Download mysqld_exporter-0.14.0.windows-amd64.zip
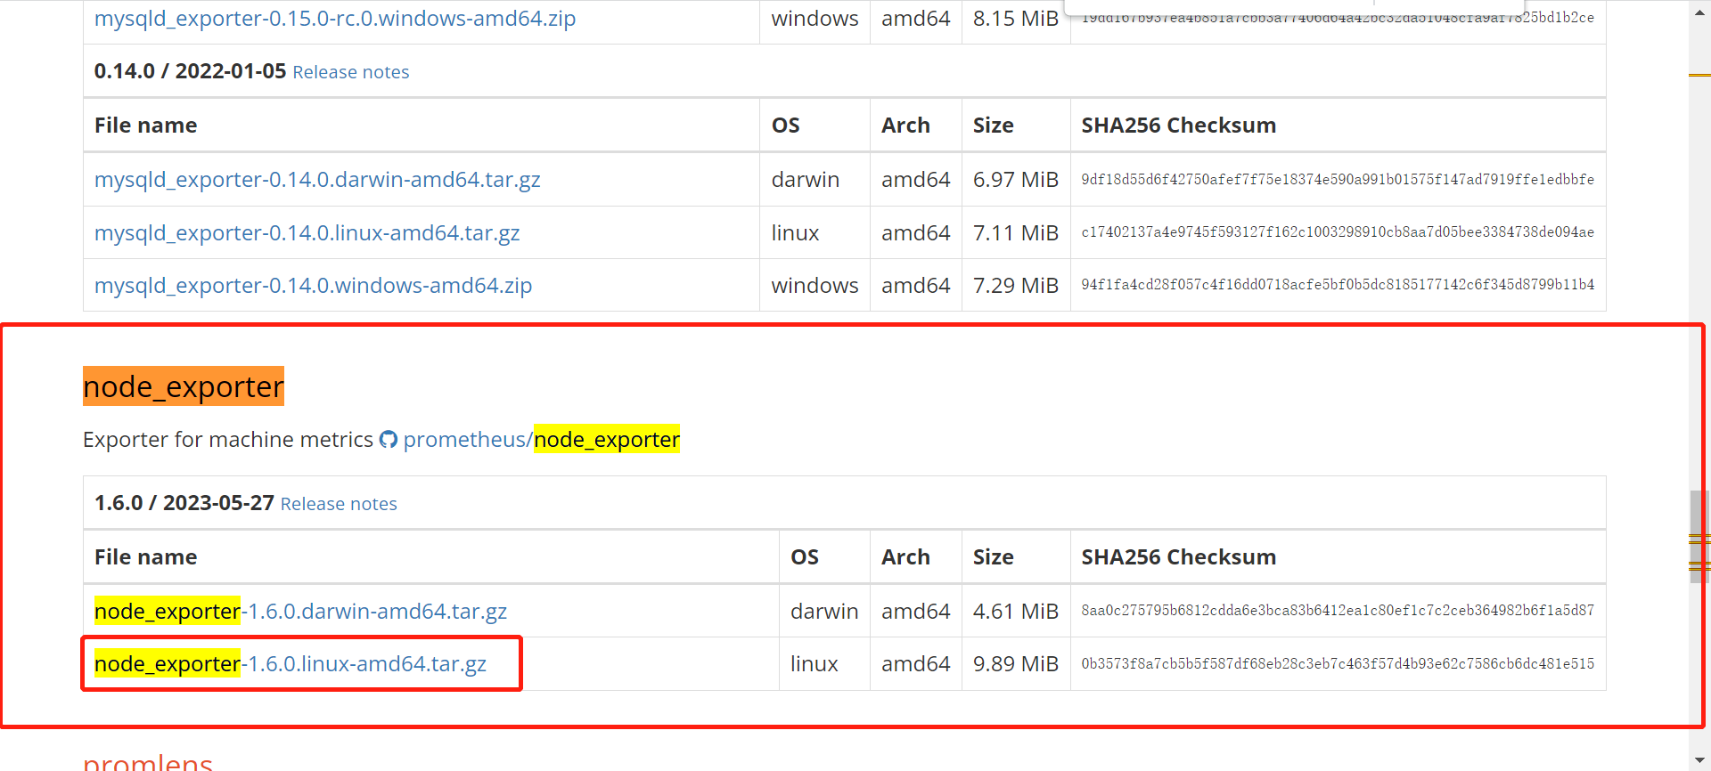 coord(313,285)
